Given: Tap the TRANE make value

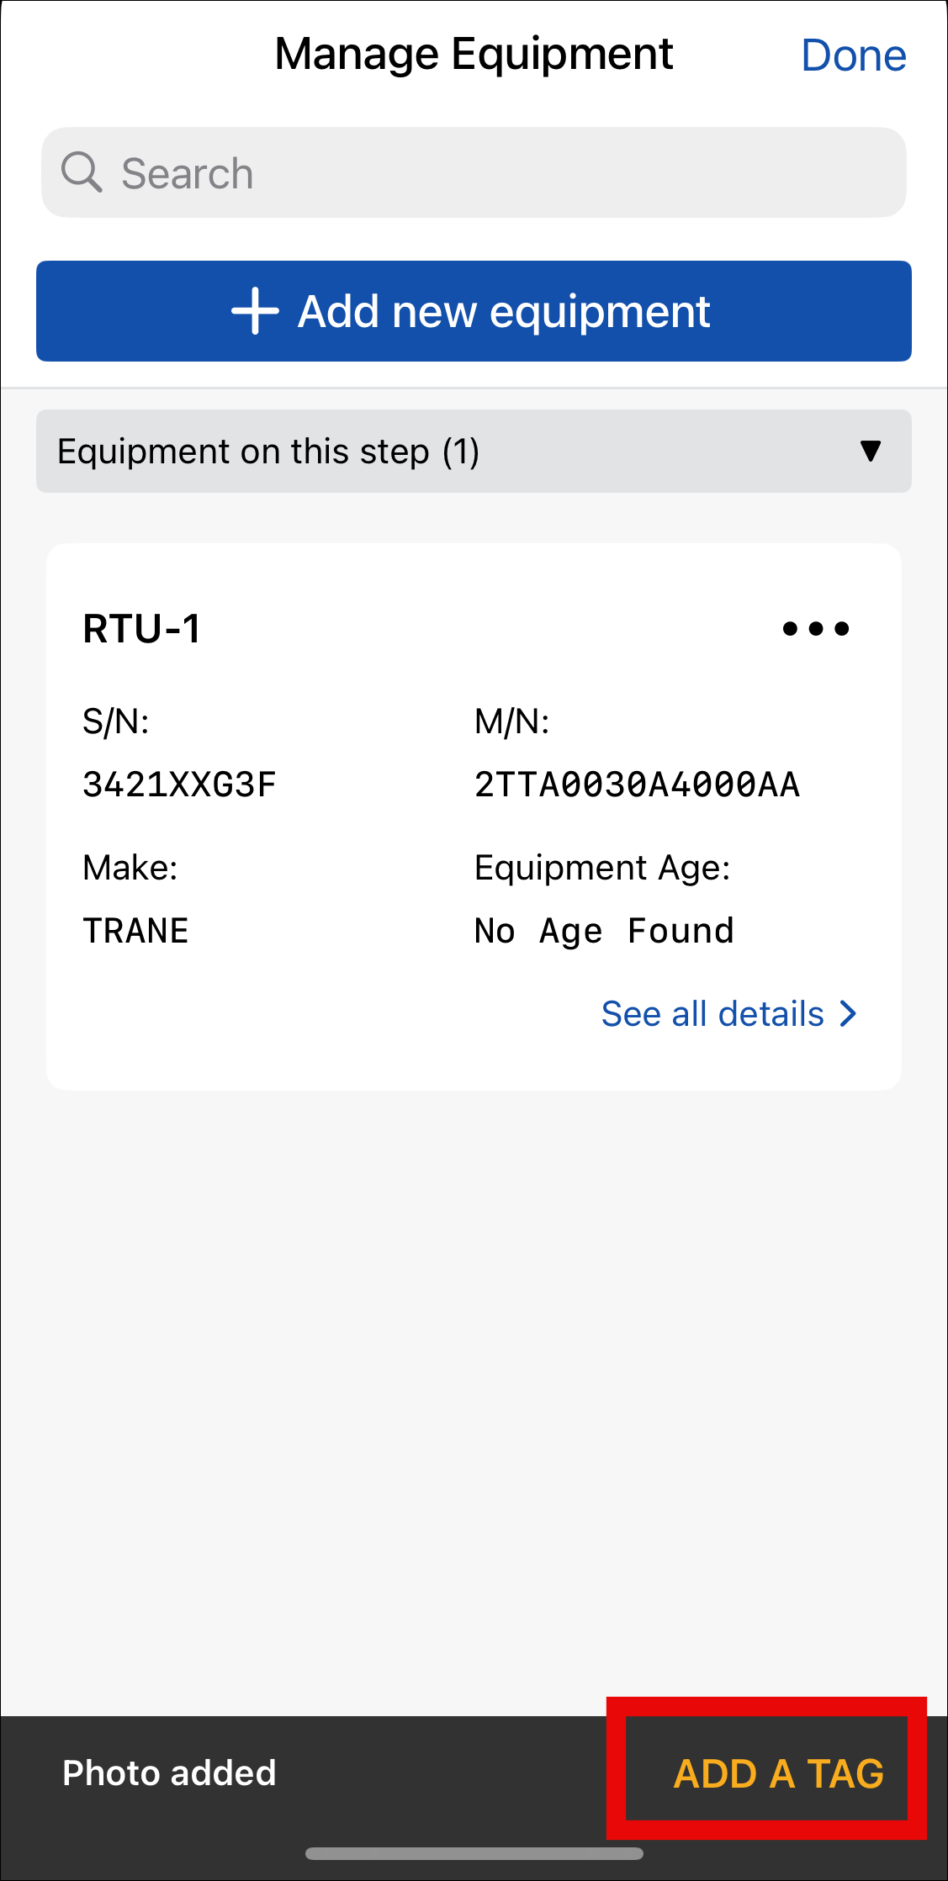Looking at the screenshot, I should tap(135, 931).
